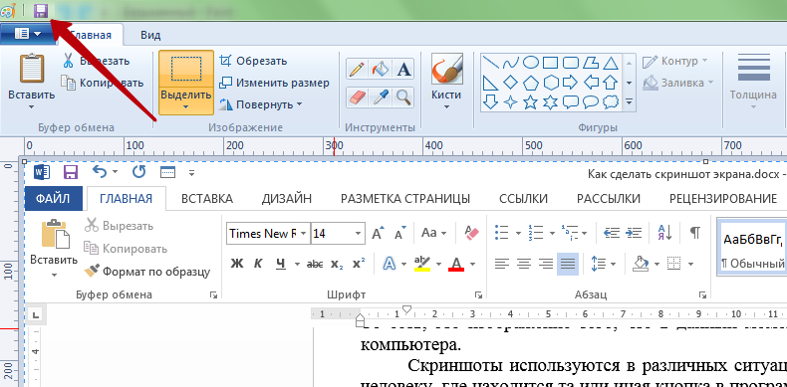Click the indent marker on Word's ruler
787x387 pixels.
[360, 319]
